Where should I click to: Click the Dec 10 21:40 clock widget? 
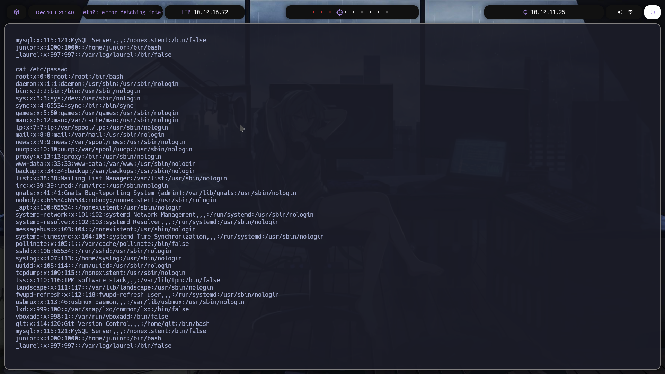tap(55, 12)
